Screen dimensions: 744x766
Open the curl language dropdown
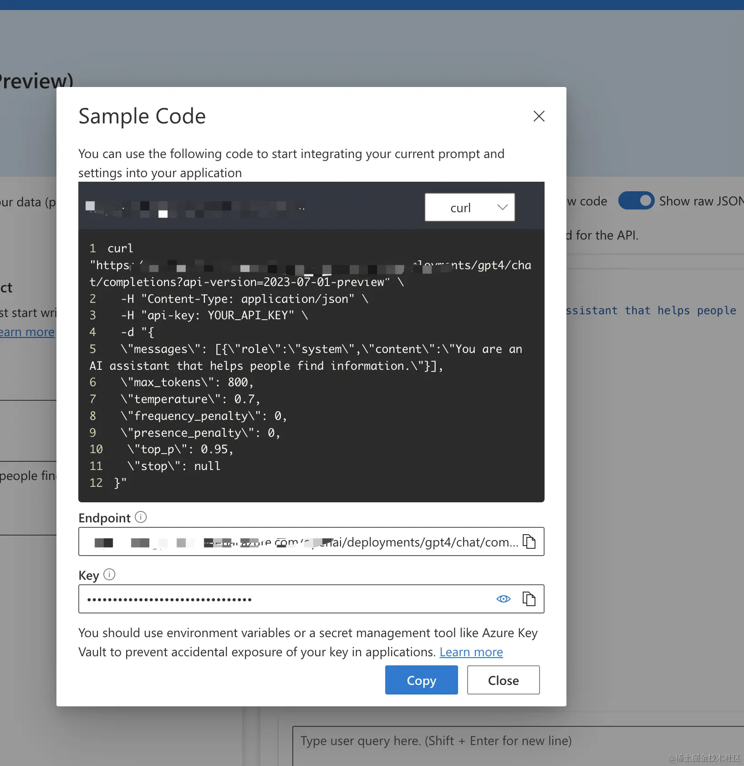point(469,207)
